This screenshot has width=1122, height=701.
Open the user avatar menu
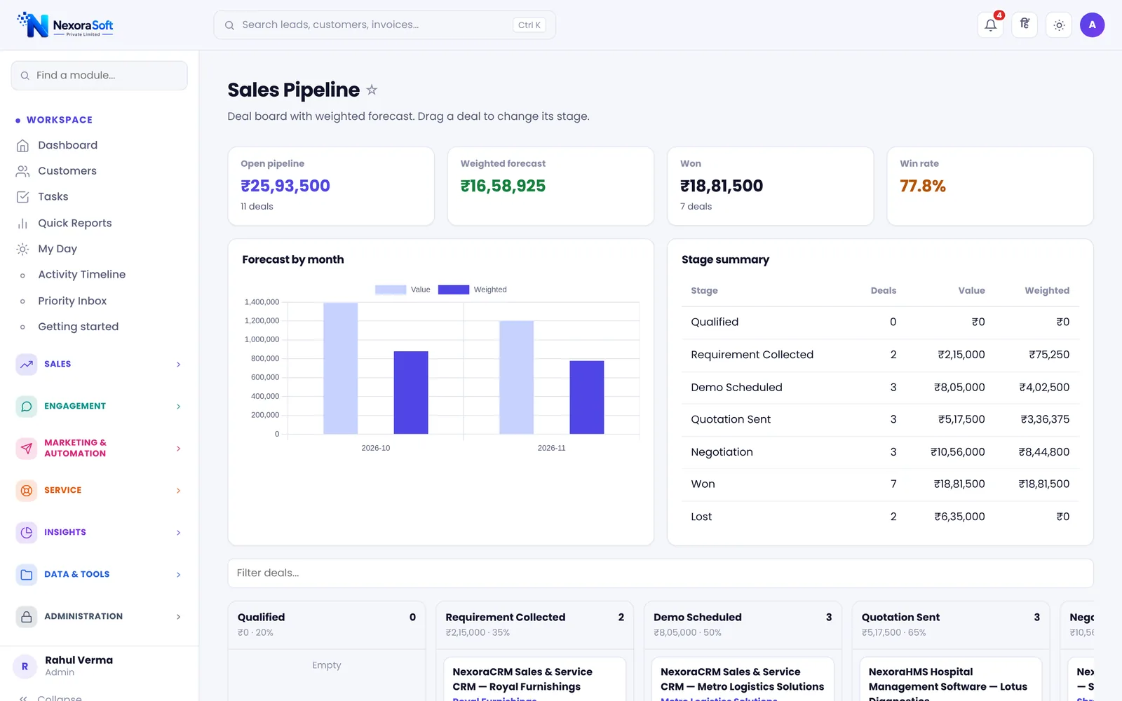tap(1092, 25)
